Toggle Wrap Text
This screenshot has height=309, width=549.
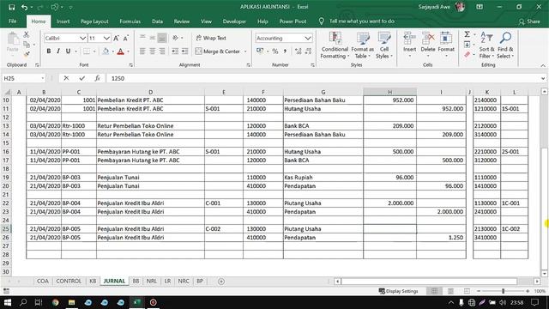click(211, 38)
